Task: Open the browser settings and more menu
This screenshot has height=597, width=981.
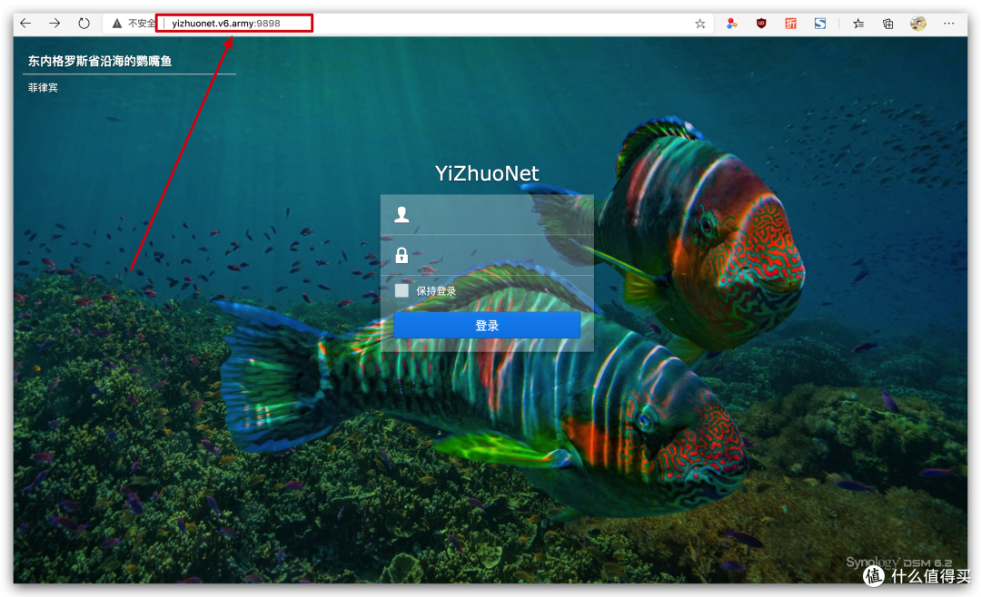Action: click(949, 23)
